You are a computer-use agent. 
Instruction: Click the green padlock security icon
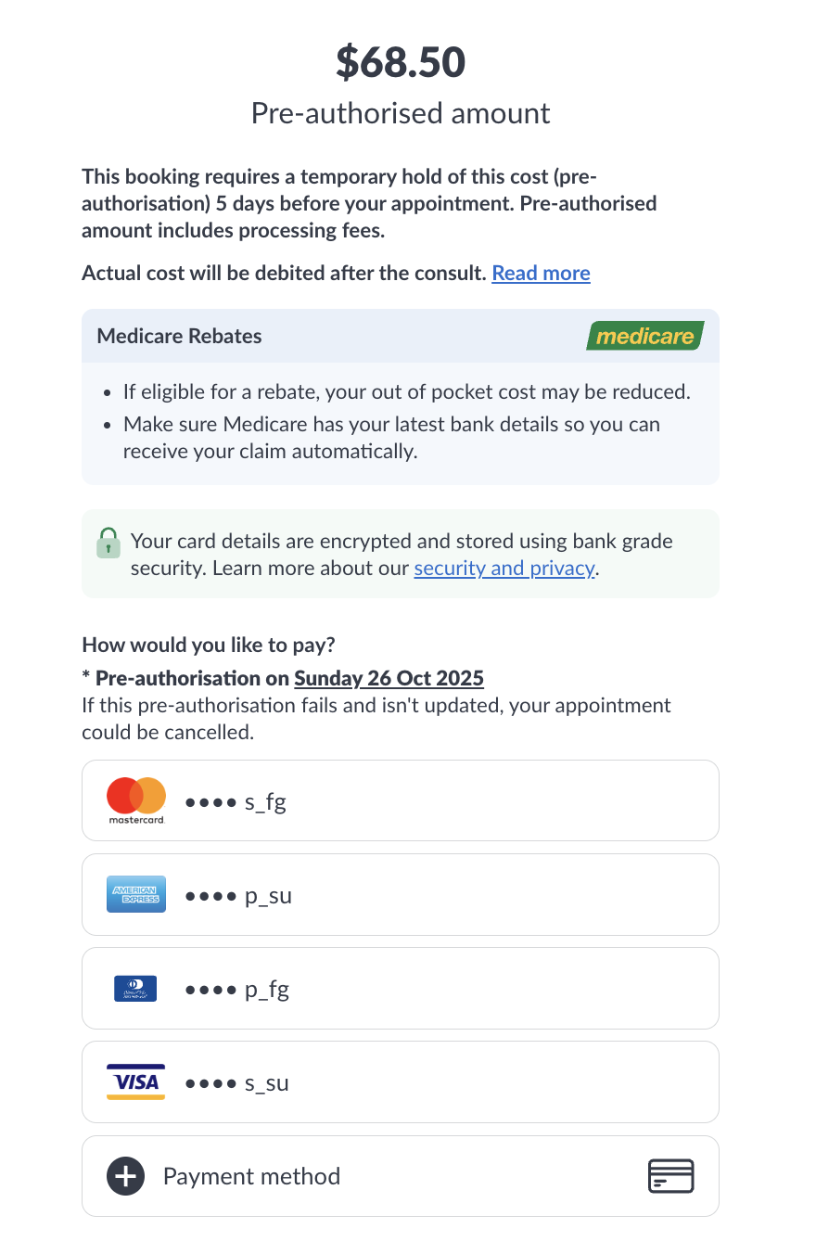pos(108,543)
